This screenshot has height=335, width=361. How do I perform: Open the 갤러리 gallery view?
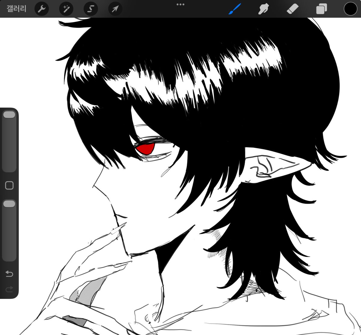click(x=17, y=9)
